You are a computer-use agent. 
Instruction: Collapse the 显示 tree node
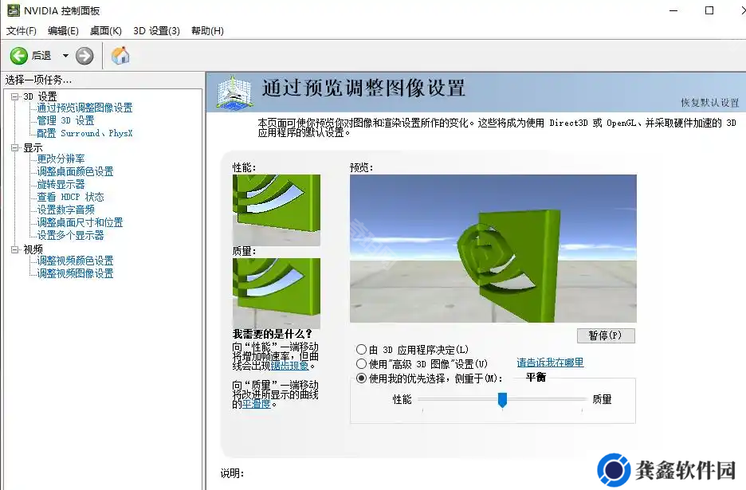tap(15, 148)
